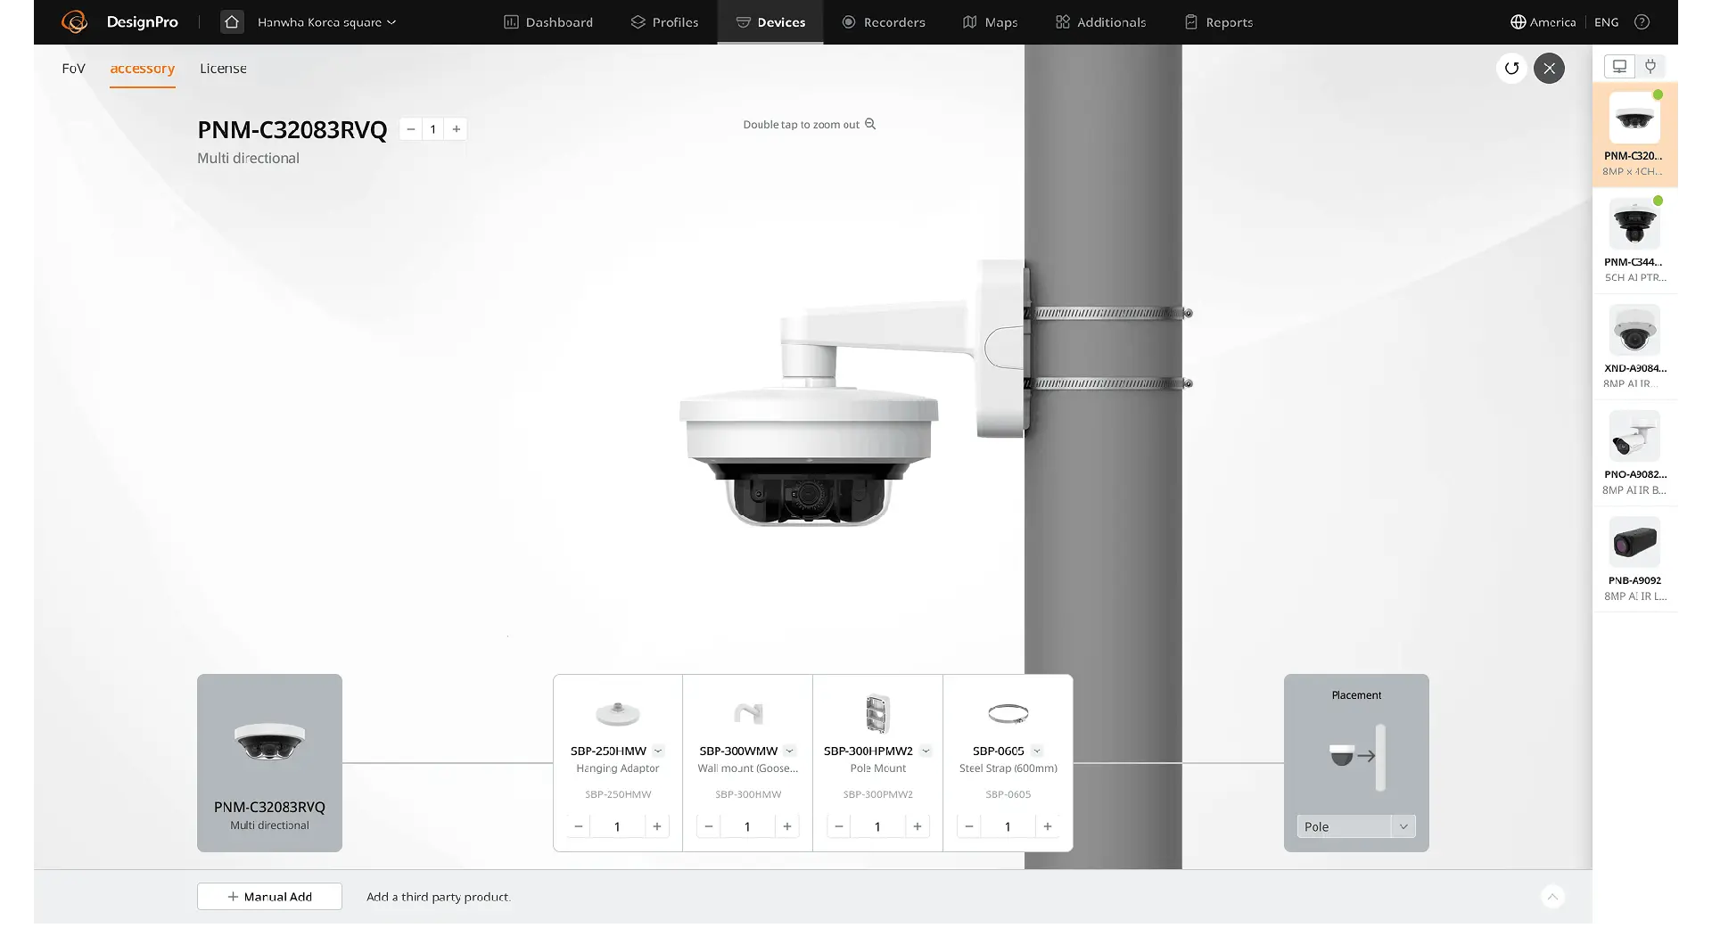Click the DesignPro logo icon
The width and height of the screenshot is (1712, 928).
(74, 22)
